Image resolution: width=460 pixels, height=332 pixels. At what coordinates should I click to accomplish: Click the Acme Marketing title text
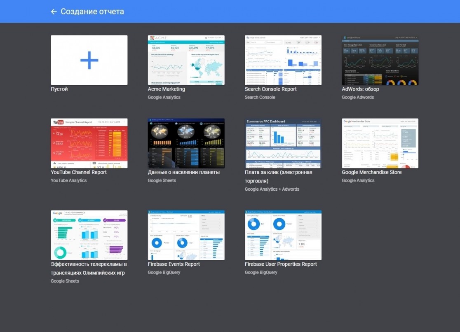[167, 89]
